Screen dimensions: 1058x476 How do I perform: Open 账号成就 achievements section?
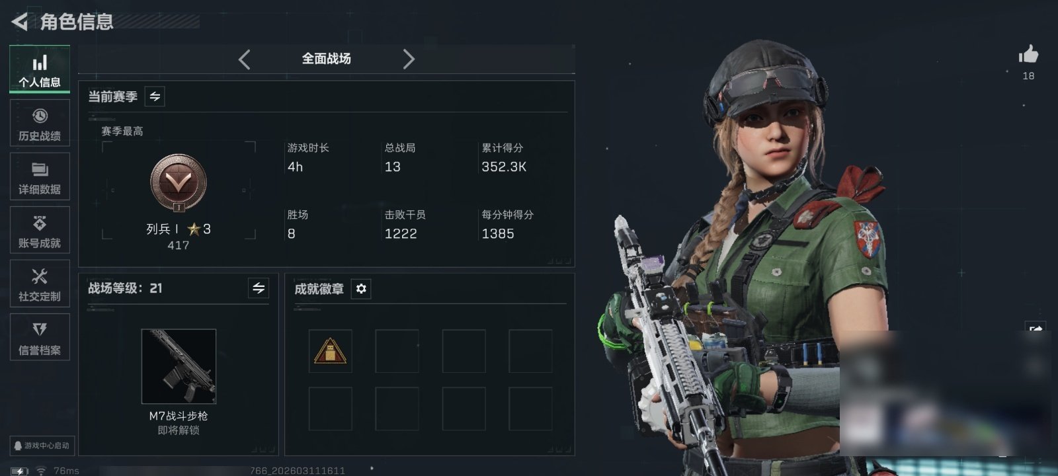click(x=40, y=230)
